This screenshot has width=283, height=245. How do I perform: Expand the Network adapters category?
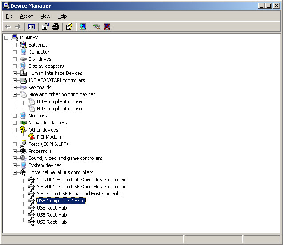[x=15, y=123]
